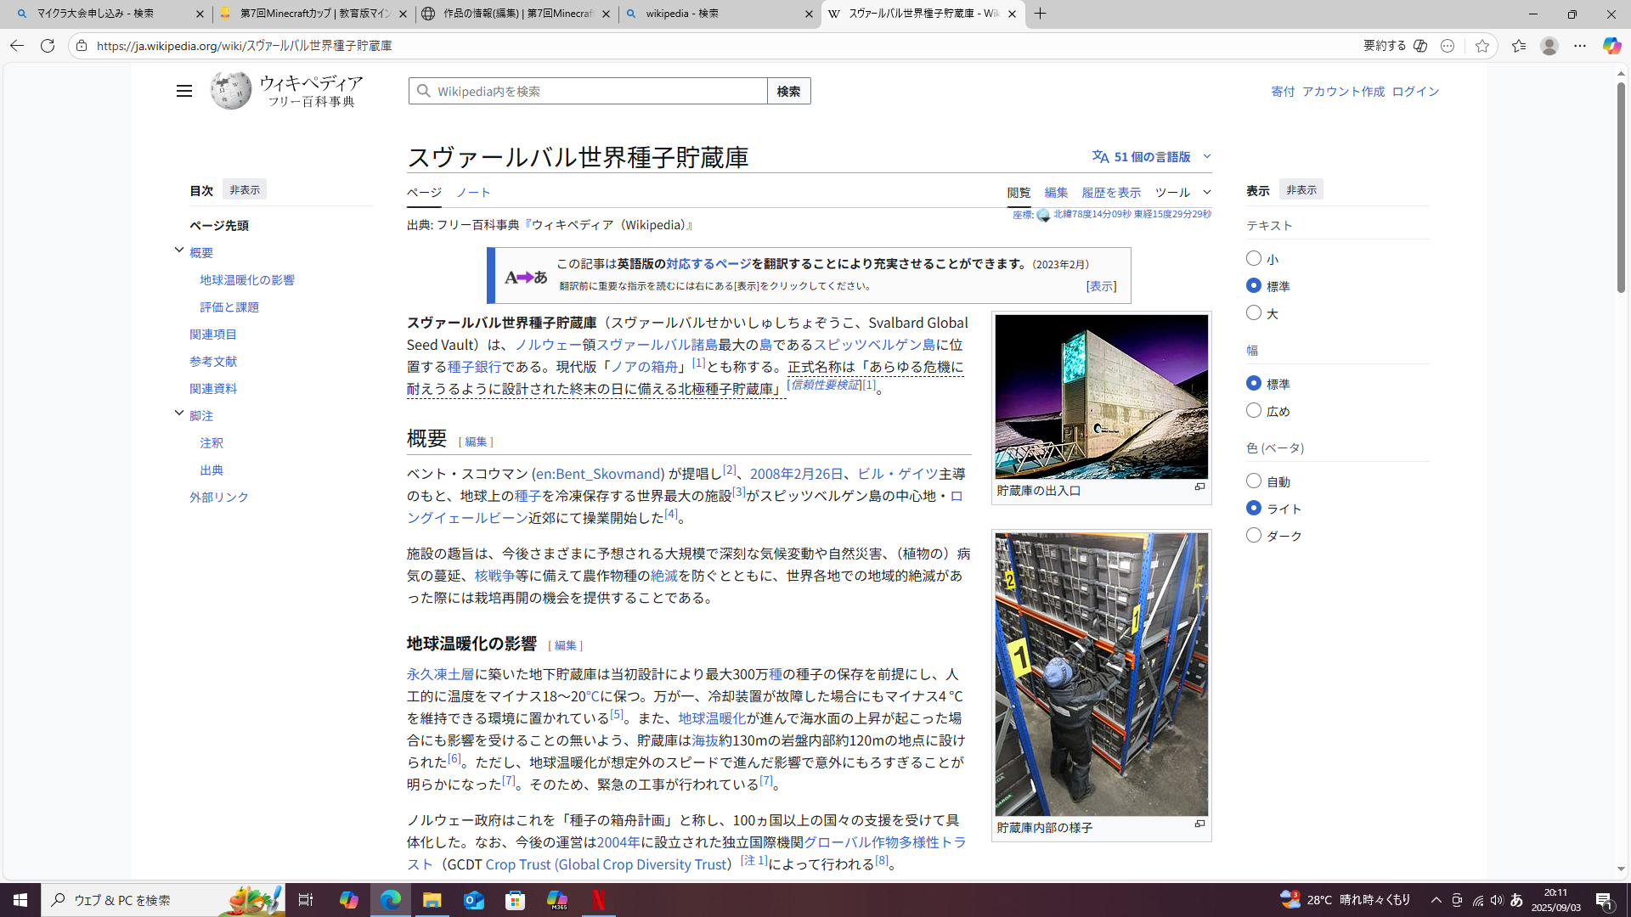This screenshot has width=1631, height=917.
Task: Edit the 概要 section via 編集 link
Action: point(476,442)
